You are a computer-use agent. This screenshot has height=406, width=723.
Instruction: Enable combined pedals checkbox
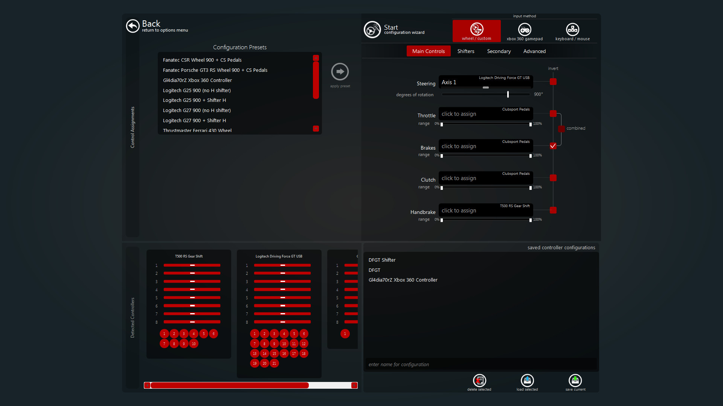tap(561, 129)
